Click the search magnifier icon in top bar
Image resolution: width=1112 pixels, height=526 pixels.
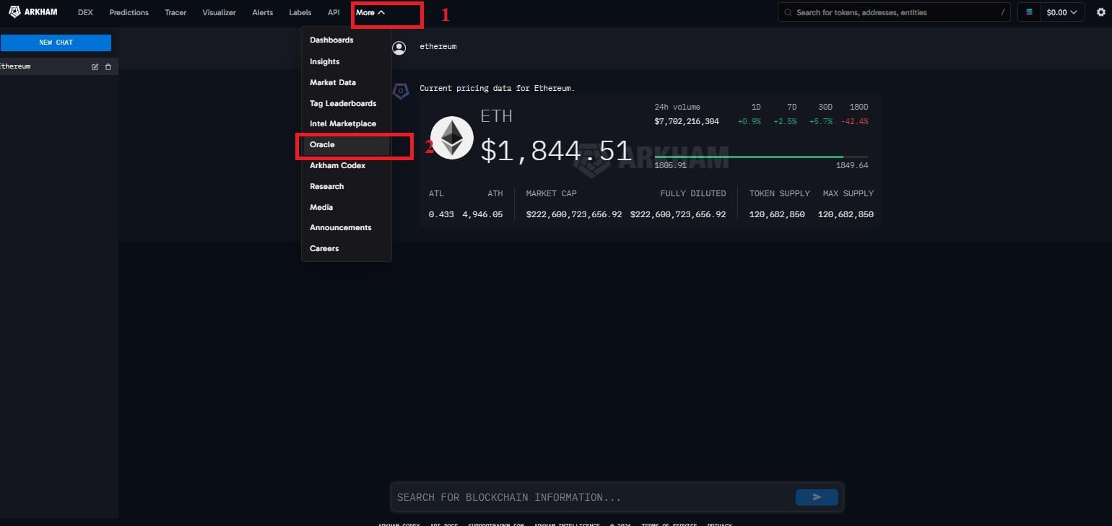787,12
